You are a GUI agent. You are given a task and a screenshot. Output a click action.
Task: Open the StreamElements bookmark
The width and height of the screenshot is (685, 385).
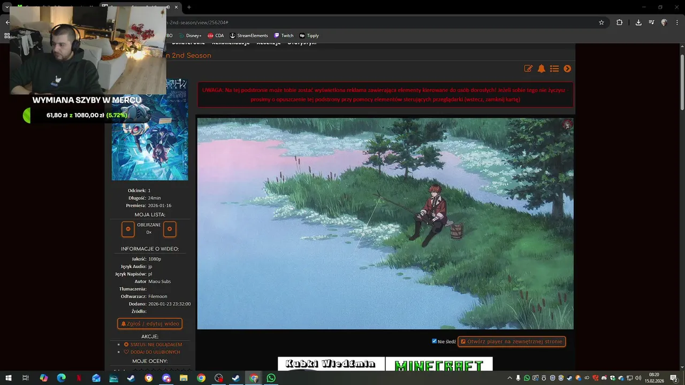click(x=249, y=36)
